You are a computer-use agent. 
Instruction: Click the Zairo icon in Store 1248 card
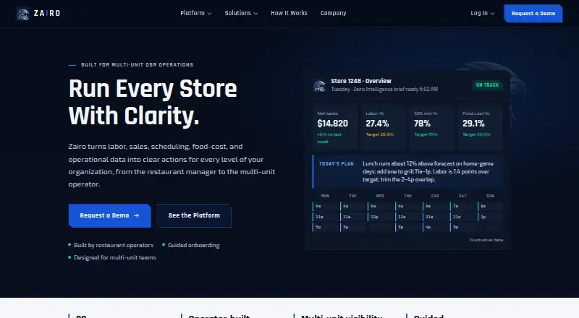(319, 85)
